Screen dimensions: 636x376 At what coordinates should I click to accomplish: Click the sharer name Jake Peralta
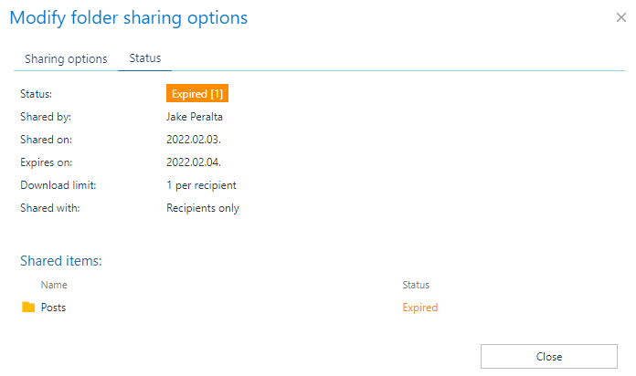(x=195, y=117)
